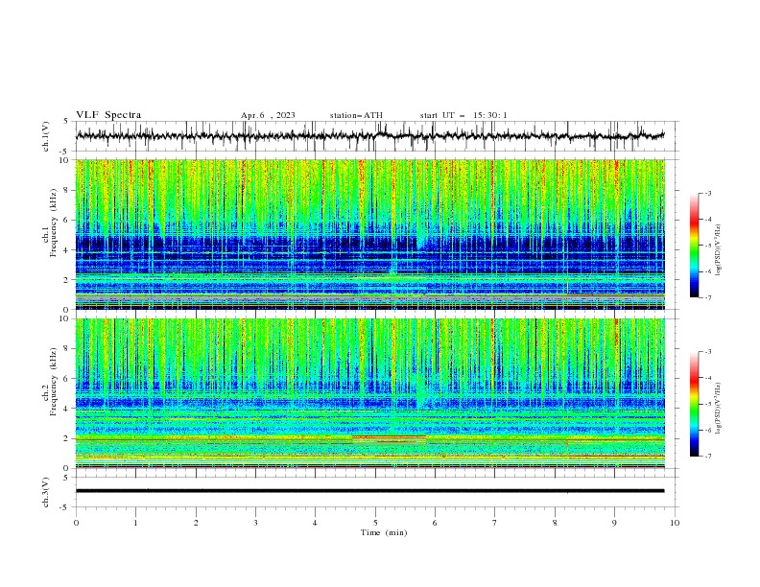This screenshot has width=760, height=587.
Task: Click the red 2 kHz band in ch.2 spectrogram
Action: point(390,437)
